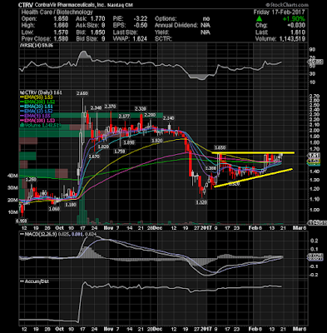The width and height of the screenshot is (327, 333).
Task: Click the yellow EMA(50) legend entry
Action: pyautogui.click(x=36, y=97)
